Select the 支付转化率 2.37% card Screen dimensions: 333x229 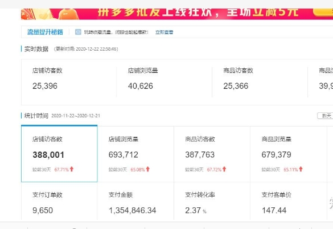pyautogui.click(x=212, y=201)
